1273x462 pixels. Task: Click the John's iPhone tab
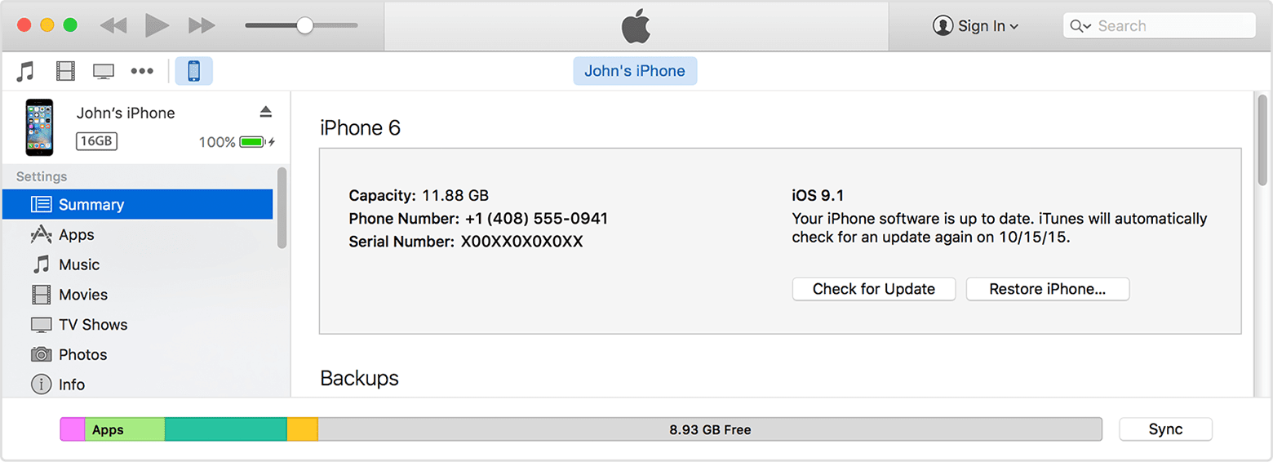click(635, 71)
